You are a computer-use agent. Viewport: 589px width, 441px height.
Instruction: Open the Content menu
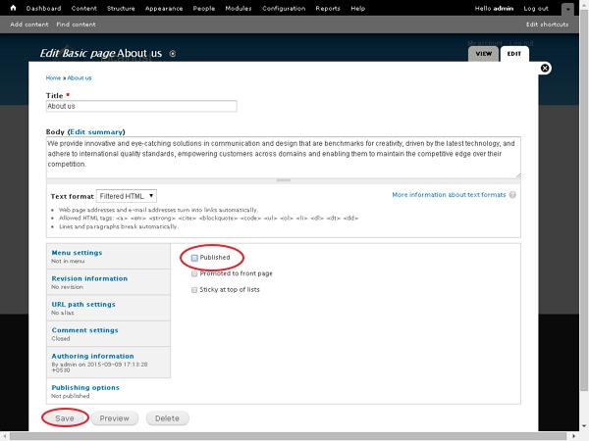(84, 8)
